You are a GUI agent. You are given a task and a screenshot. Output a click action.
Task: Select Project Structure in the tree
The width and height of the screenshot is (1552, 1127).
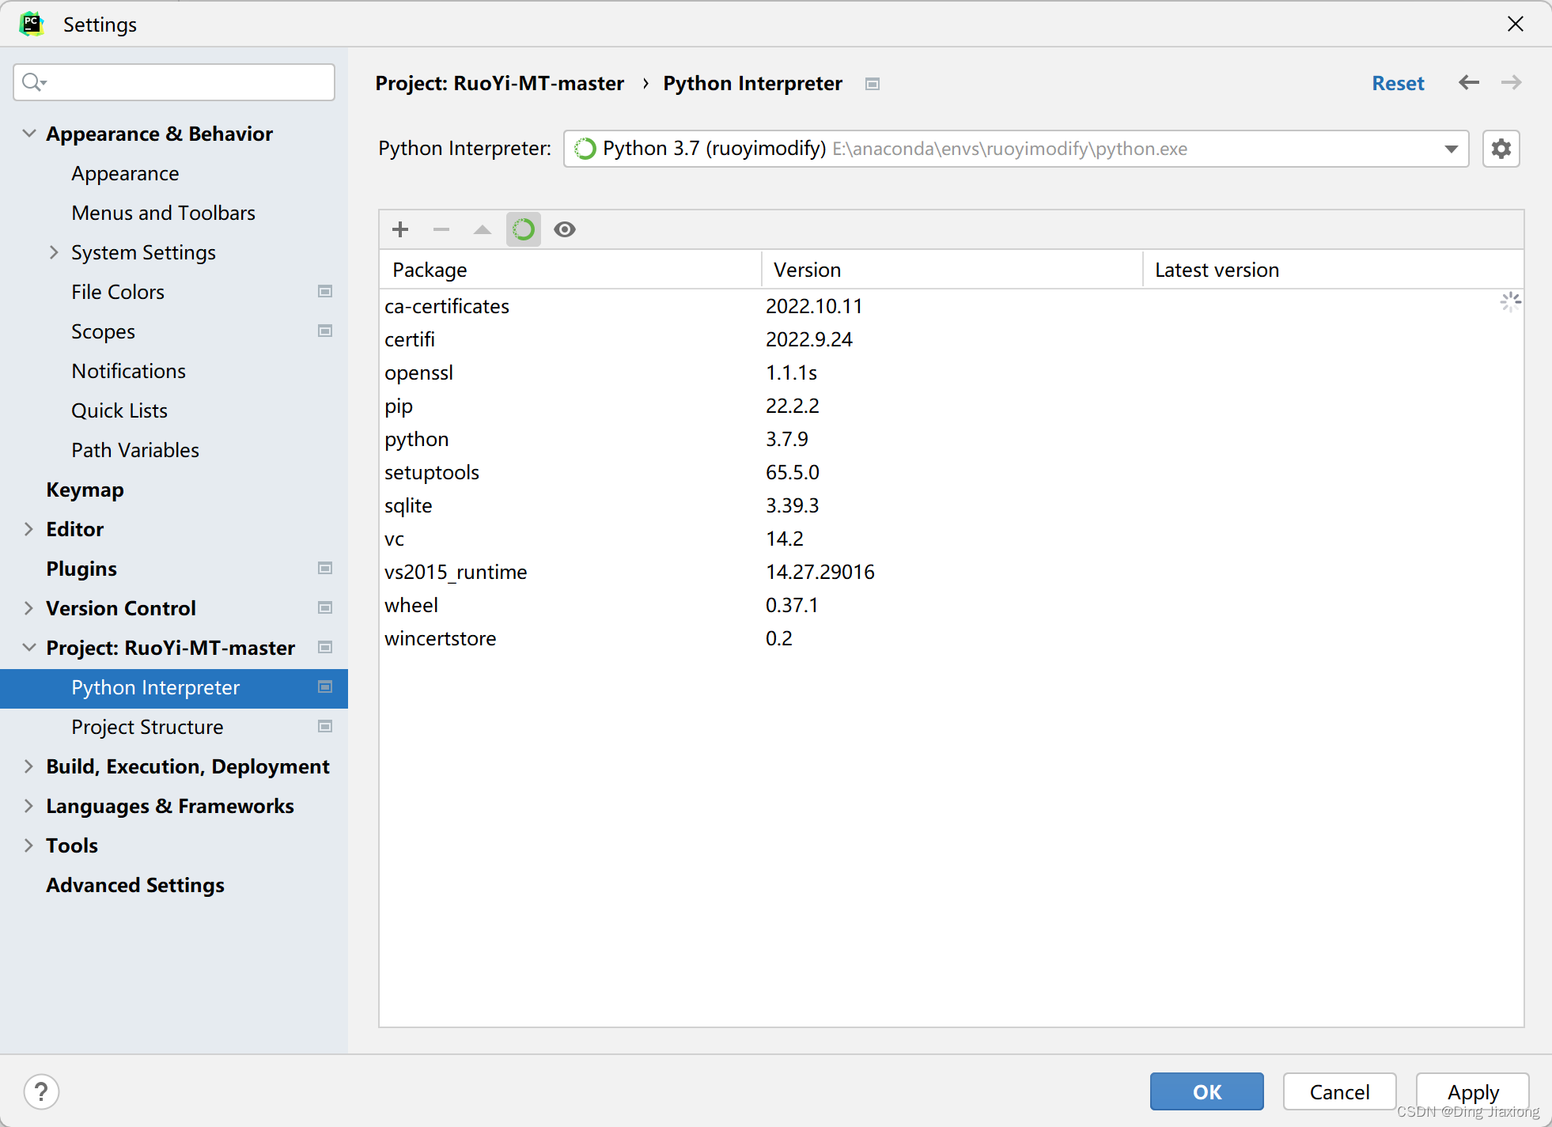(x=147, y=727)
